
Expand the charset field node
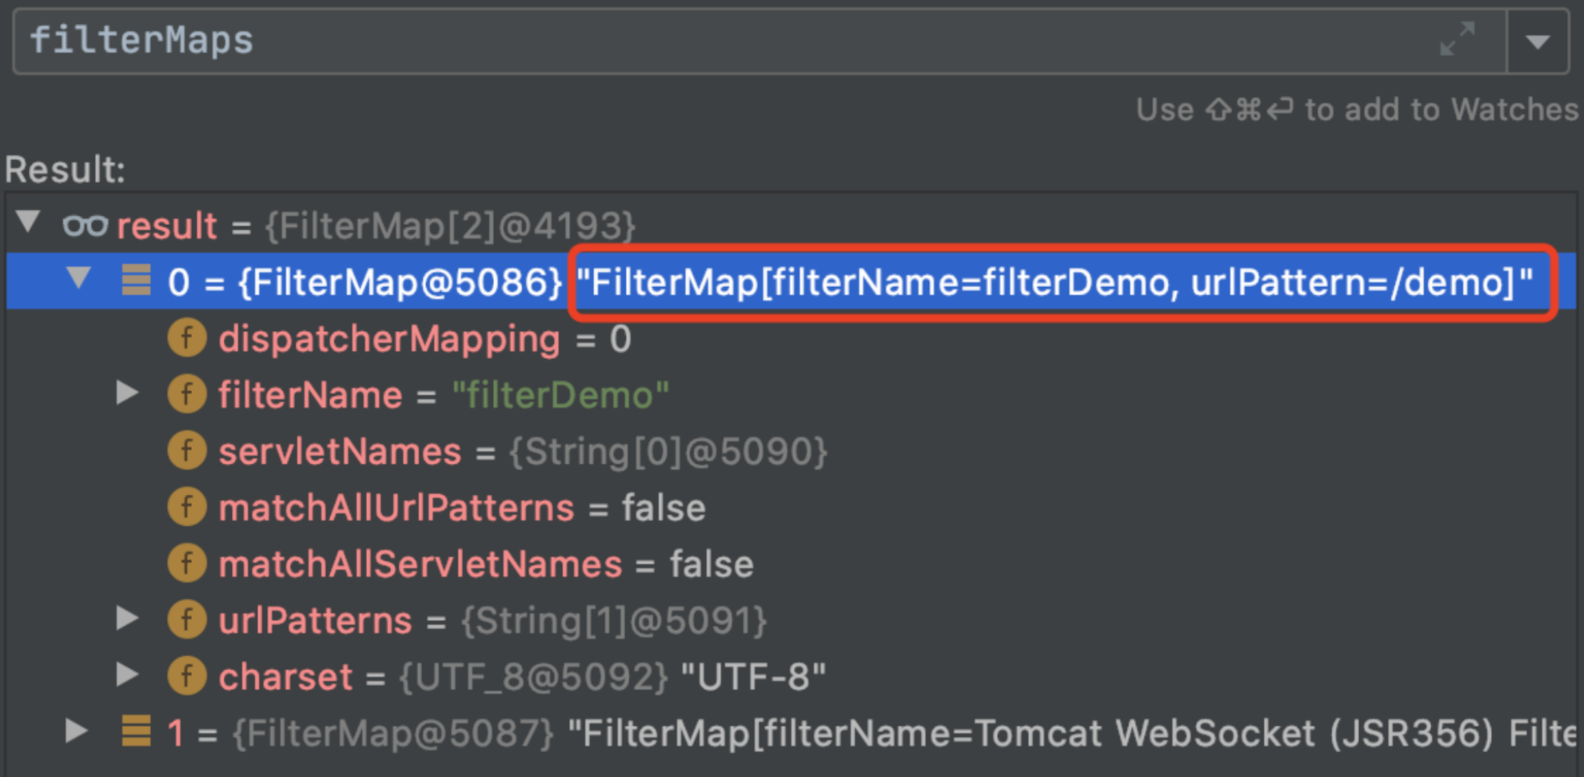tap(127, 676)
